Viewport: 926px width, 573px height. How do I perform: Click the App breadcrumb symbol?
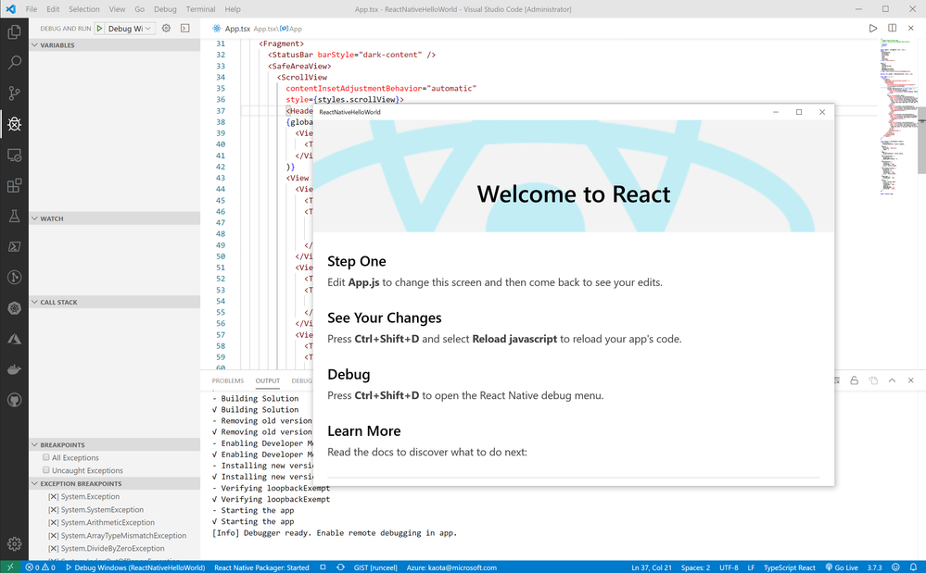click(291, 29)
